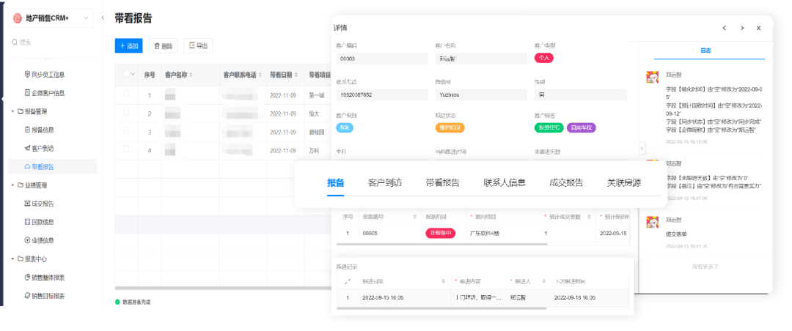
Task: Toggle the select-all checkbox in table header
Action: 126,74
